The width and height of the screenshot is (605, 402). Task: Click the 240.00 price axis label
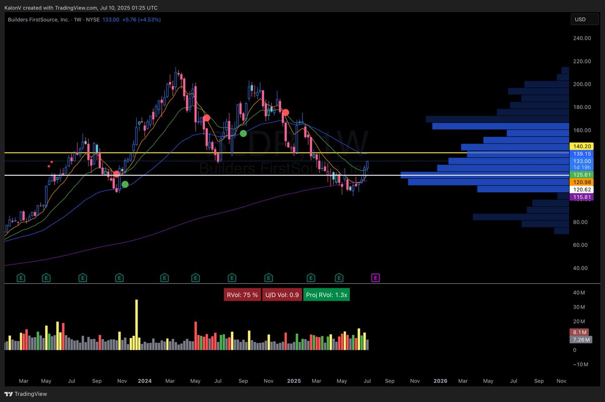(581, 38)
